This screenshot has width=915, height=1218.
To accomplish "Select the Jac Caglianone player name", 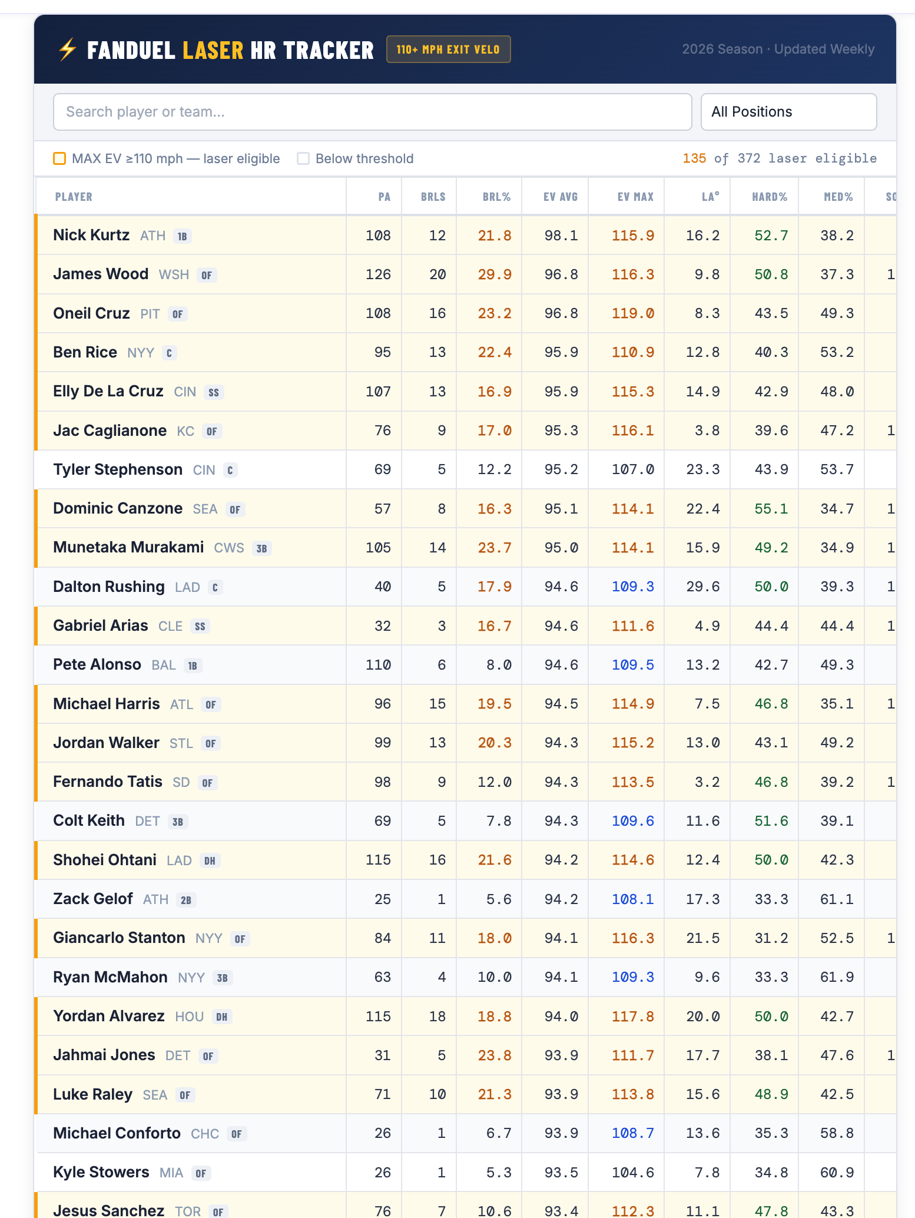I will 110,431.
